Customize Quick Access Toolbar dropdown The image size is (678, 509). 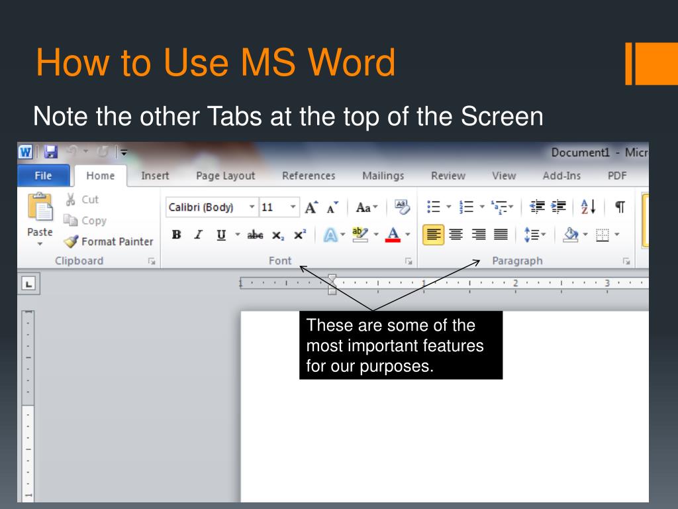[123, 152]
